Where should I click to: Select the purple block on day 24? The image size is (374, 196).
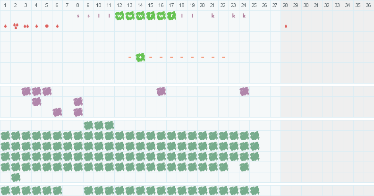tap(244, 91)
